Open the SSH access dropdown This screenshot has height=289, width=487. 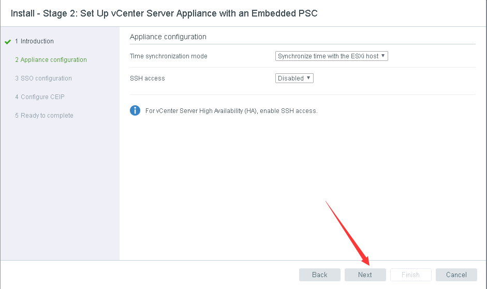click(294, 78)
